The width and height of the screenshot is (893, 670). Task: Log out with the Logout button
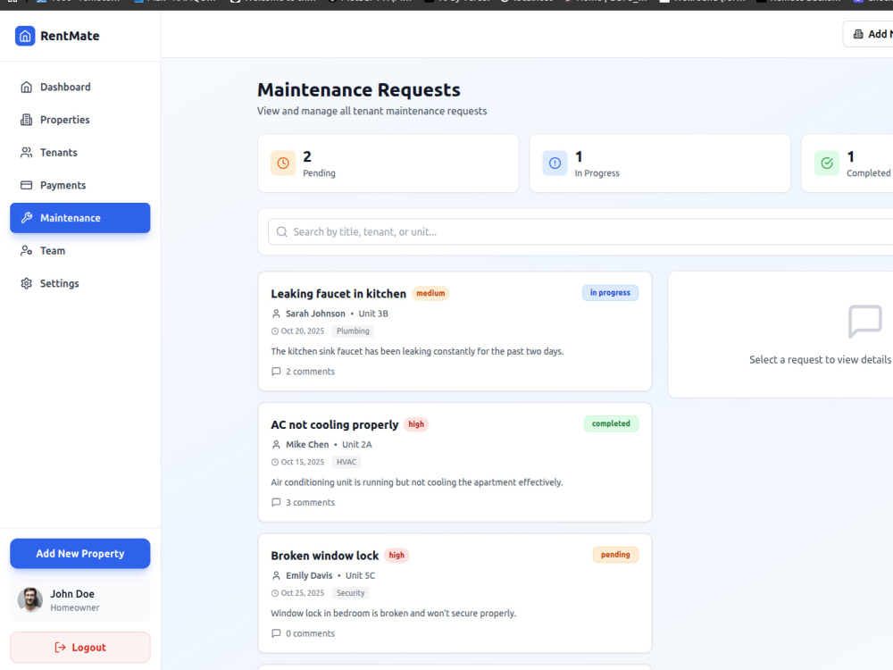(x=80, y=647)
